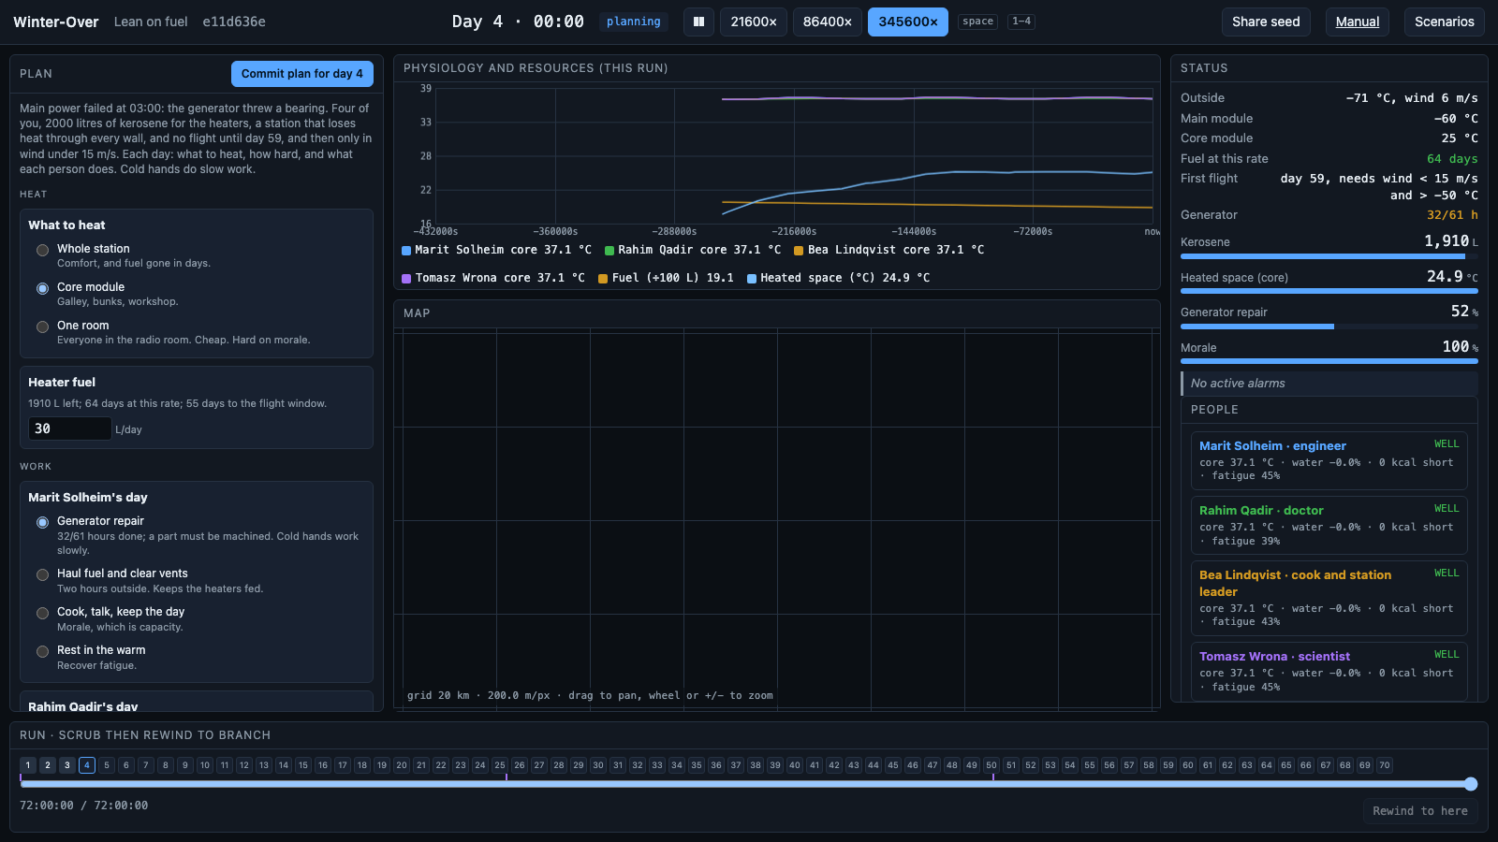This screenshot has height=842, width=1498.
Task: Select One room heating option
Action: click(x=42, y=327)
